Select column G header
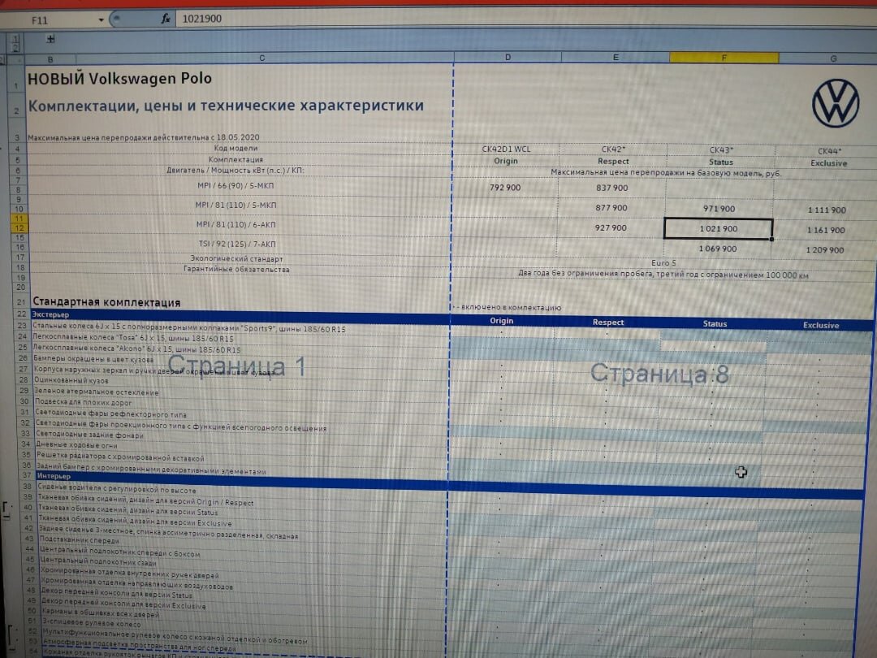The image size is (877, 658). coord(832,58)
